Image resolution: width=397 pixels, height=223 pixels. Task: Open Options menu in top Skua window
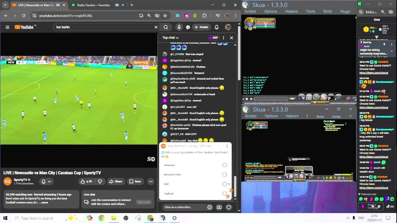[271, 11]
